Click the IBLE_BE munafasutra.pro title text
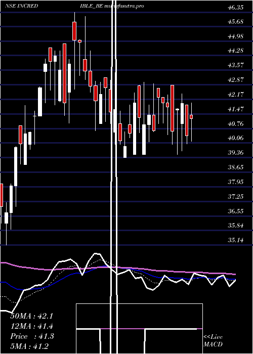Image resolution: width=253 pixels, height=354 pixels. point(112,6)
